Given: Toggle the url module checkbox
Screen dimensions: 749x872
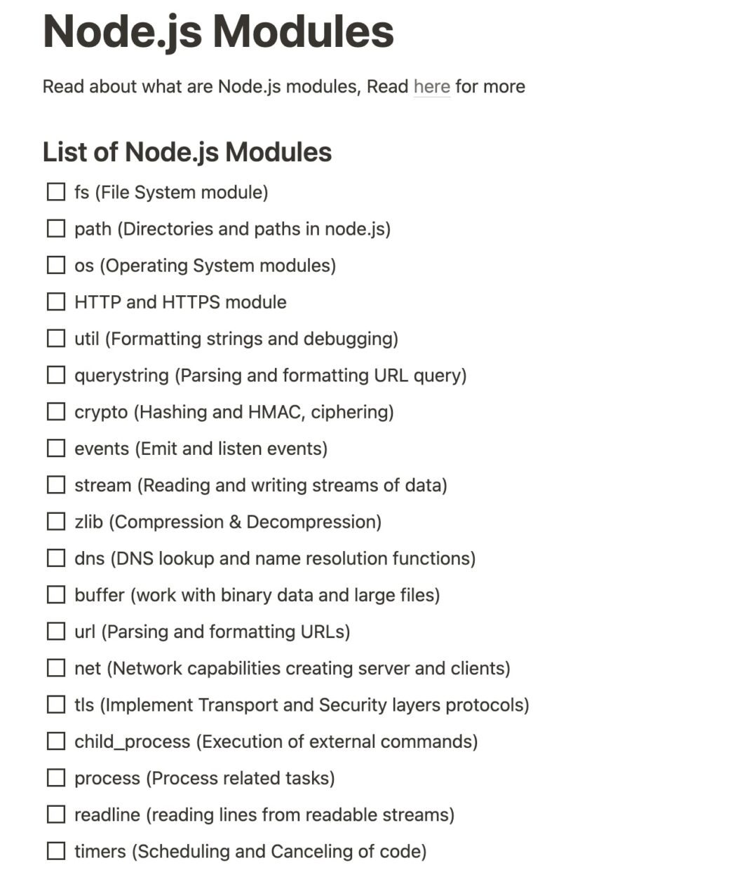Looking at the screenshot, I should click(56, 631).
